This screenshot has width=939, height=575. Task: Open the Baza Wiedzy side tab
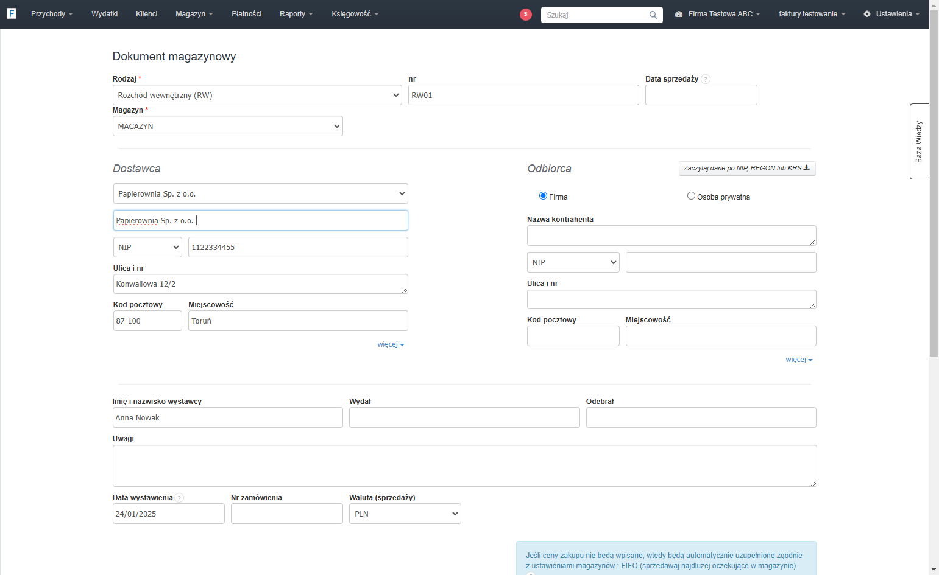[x=919, y=141]
